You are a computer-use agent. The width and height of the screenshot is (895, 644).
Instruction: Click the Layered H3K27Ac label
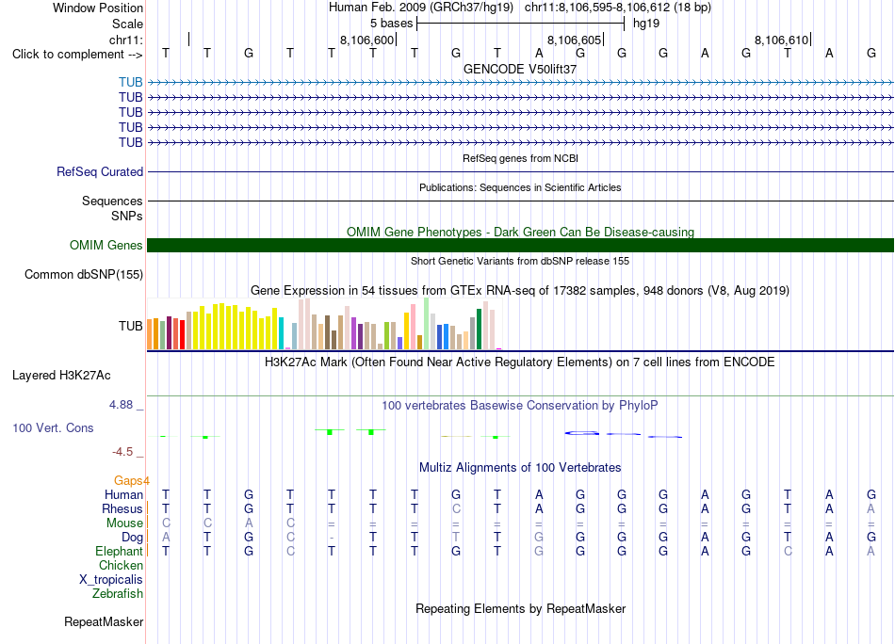pos(61,376)
